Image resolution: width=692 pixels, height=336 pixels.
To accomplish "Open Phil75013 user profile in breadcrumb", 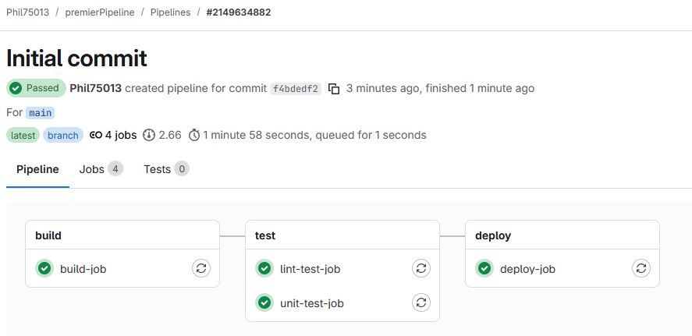I will pyautogui.click(x=26, y=12).
